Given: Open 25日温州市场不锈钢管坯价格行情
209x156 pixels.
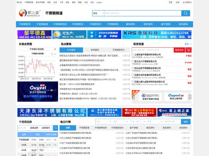Looking at the screenshot, I should (x=141, y=143).
